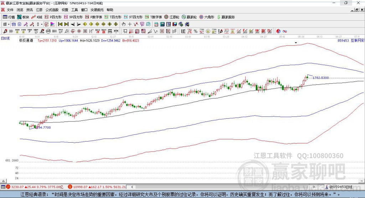Select the rectangle drawing tool
The height and width of the screenshot is (198, 365).
point(124,31)
